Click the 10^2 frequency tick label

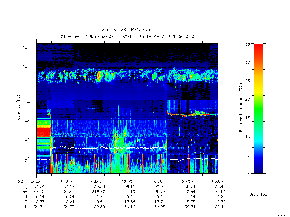click(26, 142)
